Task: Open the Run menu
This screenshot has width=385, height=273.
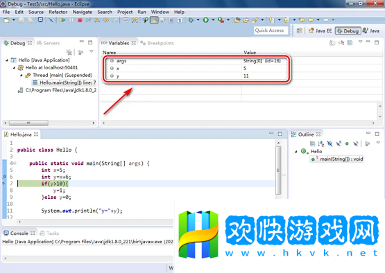Action: [x=142, y=12]
